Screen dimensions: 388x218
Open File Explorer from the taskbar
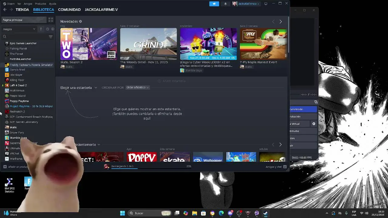click(195, 213)
